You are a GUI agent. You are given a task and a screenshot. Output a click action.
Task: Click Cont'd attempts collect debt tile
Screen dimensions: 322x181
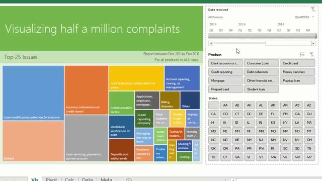pyautogui.click(x=136, y=78)
